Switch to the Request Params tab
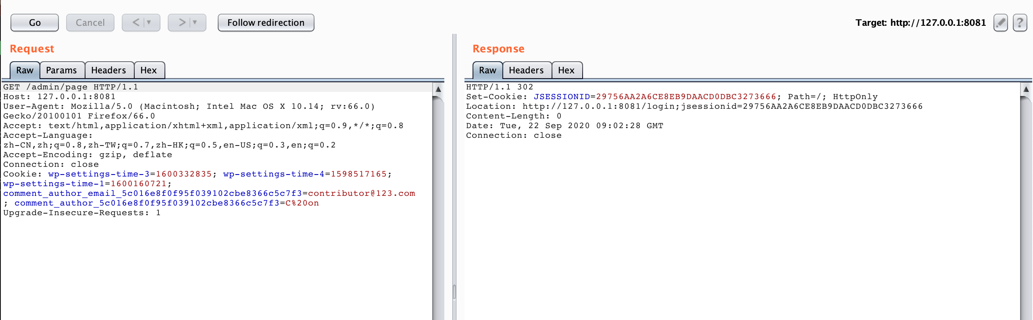This screenshot has height=320, width=1033. (61, 70)
